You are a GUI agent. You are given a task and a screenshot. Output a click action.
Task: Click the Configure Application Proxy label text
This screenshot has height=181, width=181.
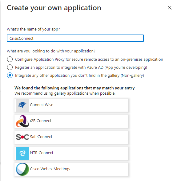(89, 59)
